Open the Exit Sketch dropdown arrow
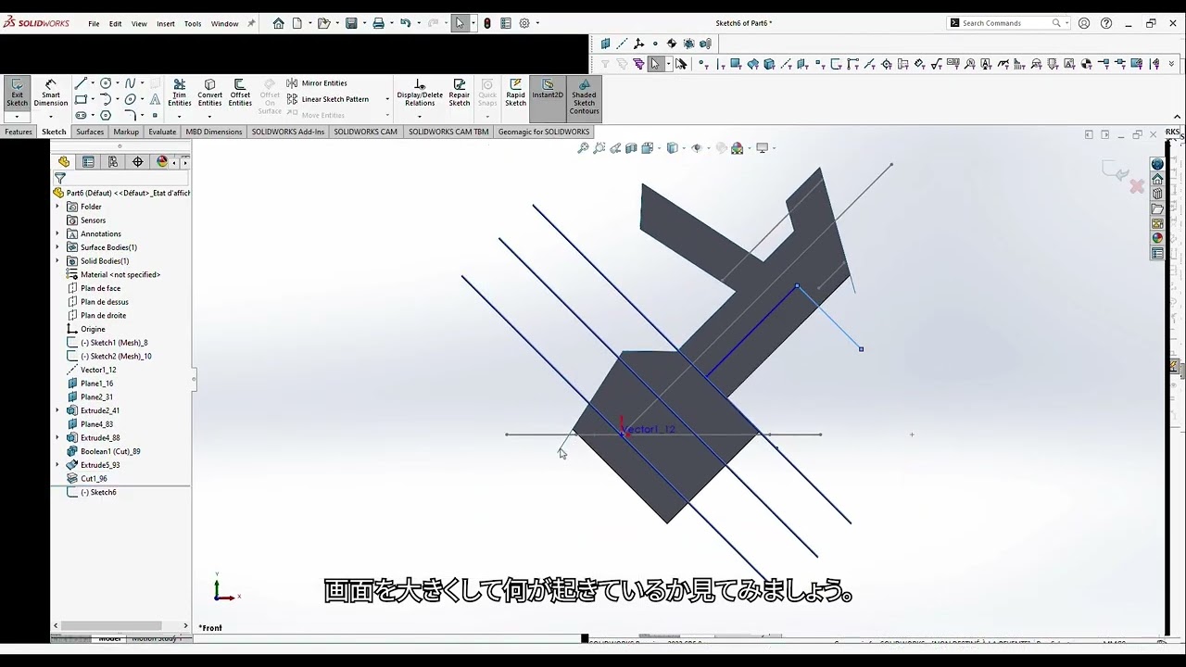1186x667 pixels. coord(17,117)
